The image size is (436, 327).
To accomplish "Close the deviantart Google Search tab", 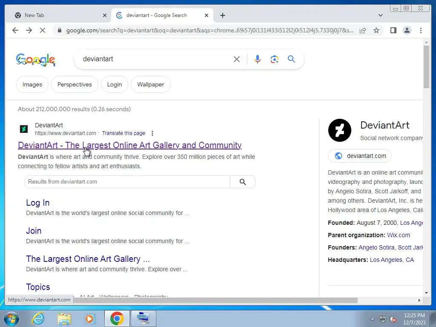I will point(207,15).
